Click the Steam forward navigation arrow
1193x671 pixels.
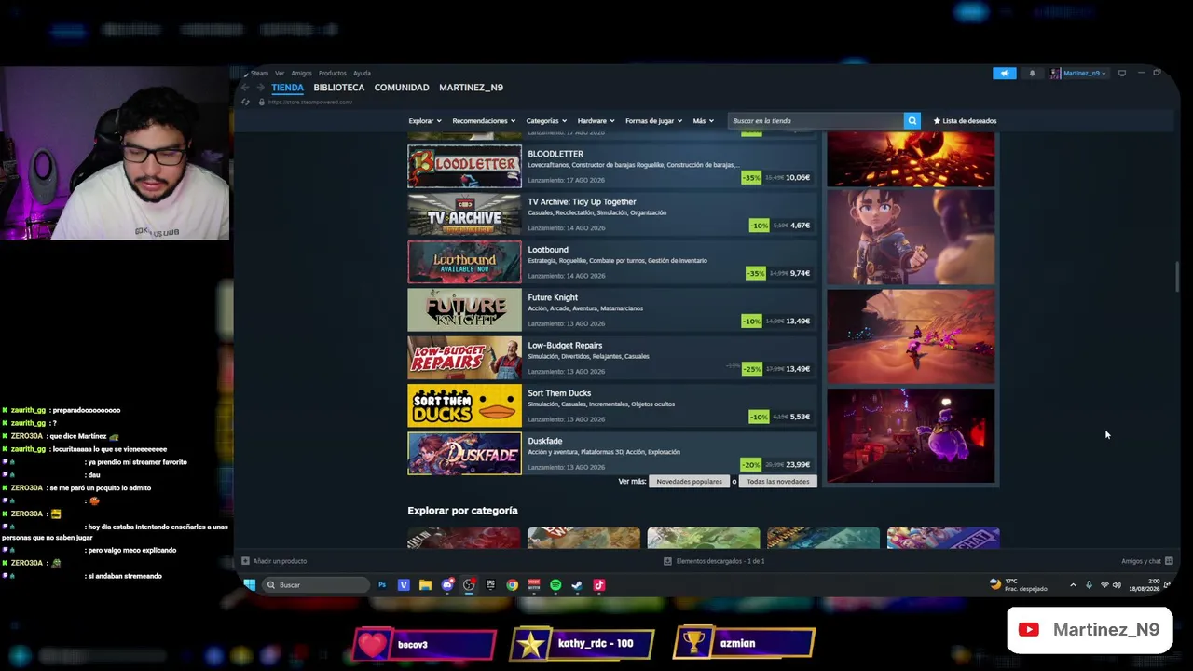coord(260,88)
